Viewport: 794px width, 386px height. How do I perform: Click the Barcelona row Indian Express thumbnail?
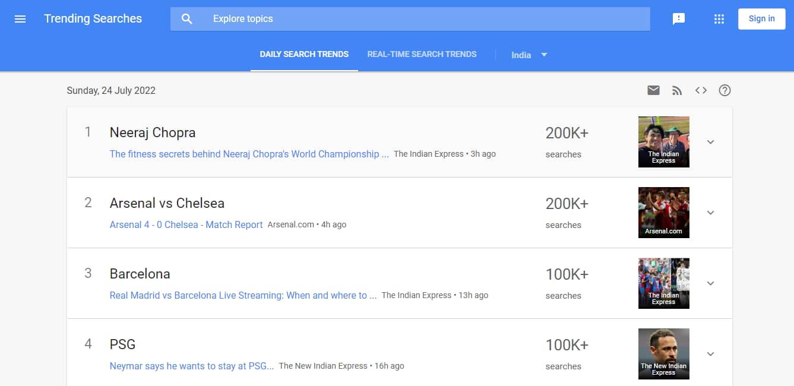(663, 283)
